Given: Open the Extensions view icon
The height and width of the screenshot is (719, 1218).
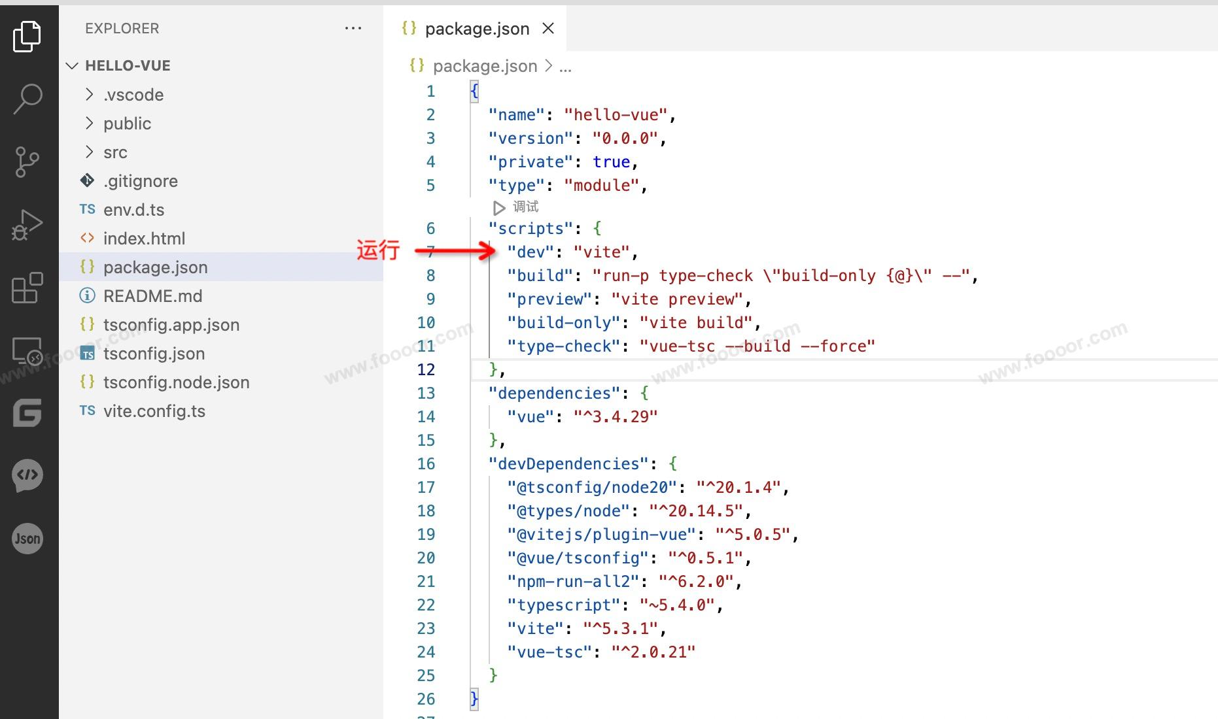Looking at the screenshot, I should coord(27,288).
